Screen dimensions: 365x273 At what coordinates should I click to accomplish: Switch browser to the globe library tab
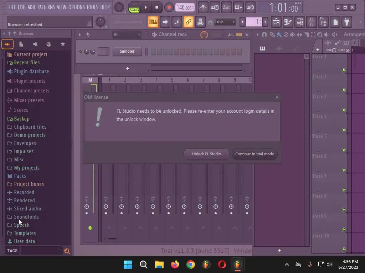tap(48, 44)
